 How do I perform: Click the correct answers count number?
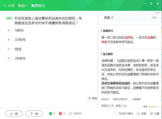[x=54, y=114]
